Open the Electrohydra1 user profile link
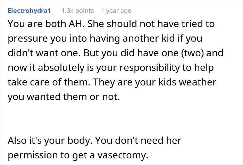Image resolution: width=243 pixels, height=165 pixels. pos(29,11)
